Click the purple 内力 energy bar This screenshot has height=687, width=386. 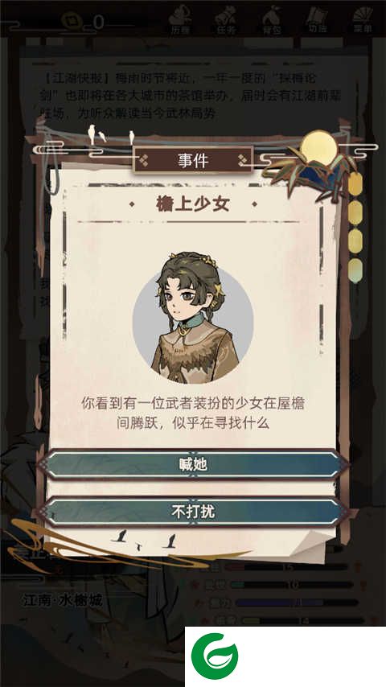coord(297,603)
